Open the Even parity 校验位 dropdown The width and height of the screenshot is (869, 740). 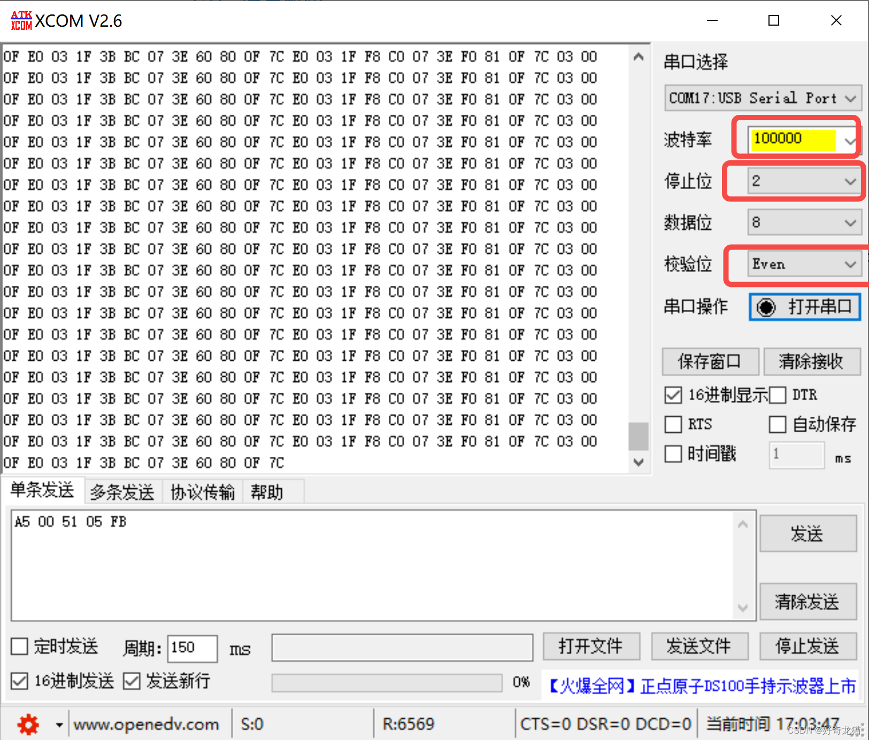click(850, 264)
